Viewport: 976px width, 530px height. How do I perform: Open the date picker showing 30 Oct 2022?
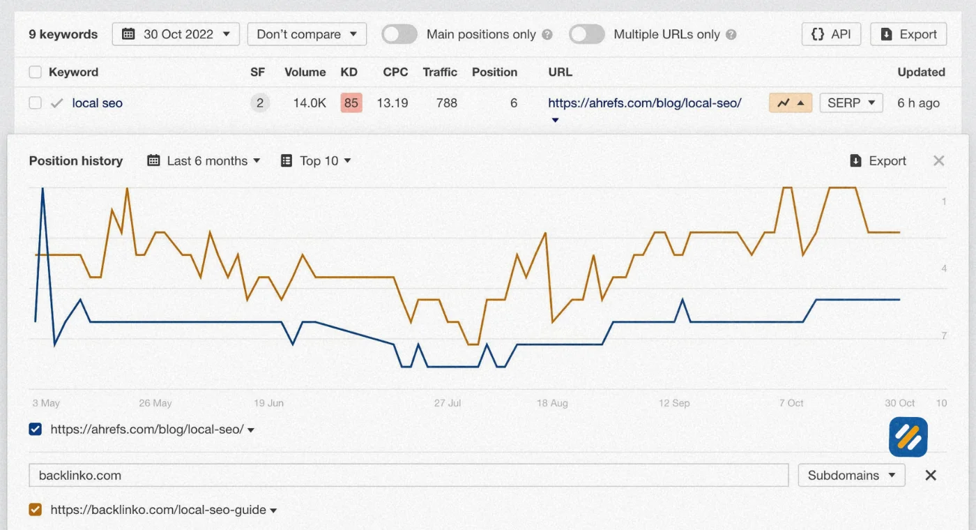tap(176, 34)
